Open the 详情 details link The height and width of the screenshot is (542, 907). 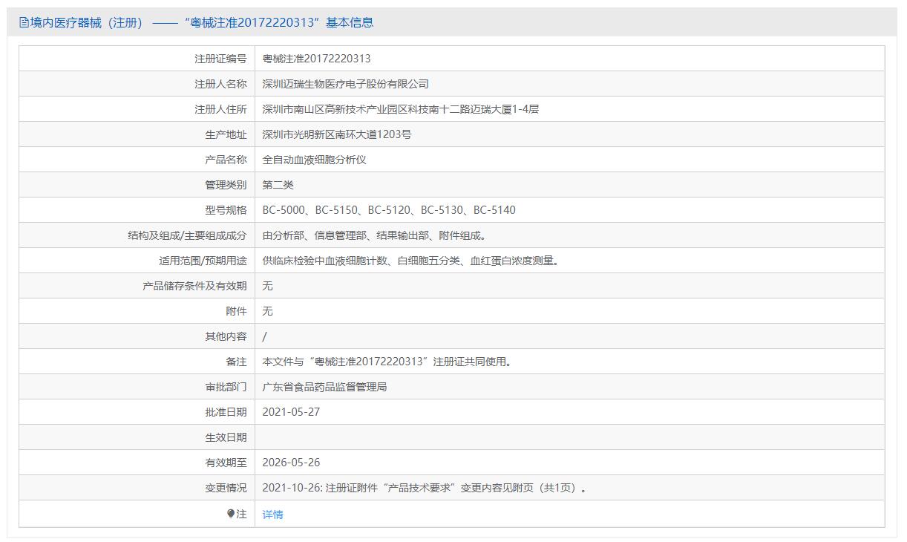(x=273, y=515)
